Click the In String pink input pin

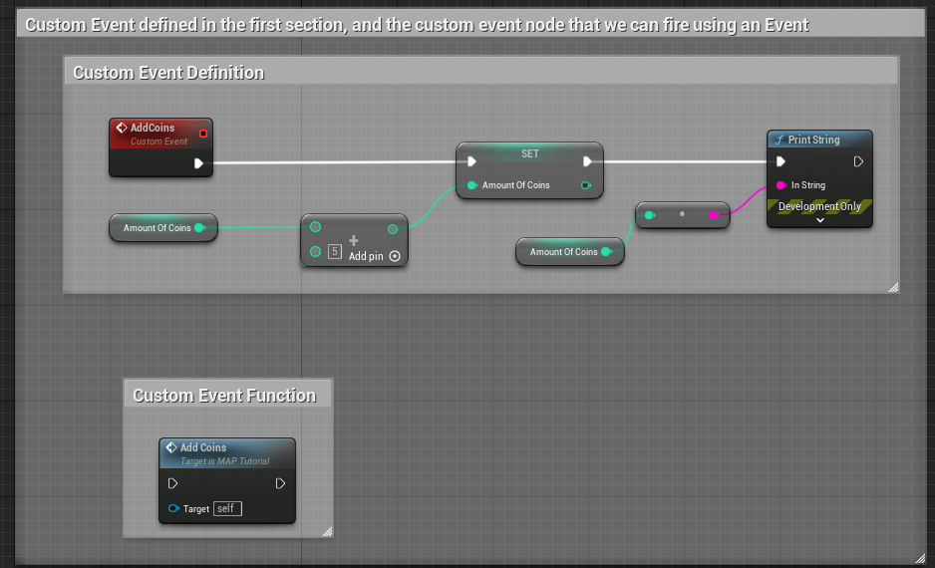pos(781,185)
